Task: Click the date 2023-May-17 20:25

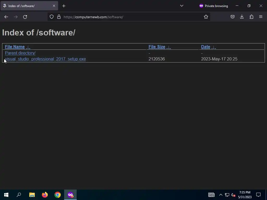Action: pyautogui.click(x=219, y=59)
